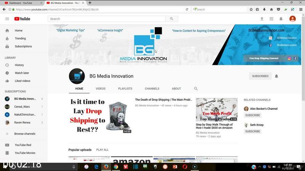The image size is (305, 171).
Task: Click the Free Drop Shipping Courses banner link
Action: click(x=264, y=59)
